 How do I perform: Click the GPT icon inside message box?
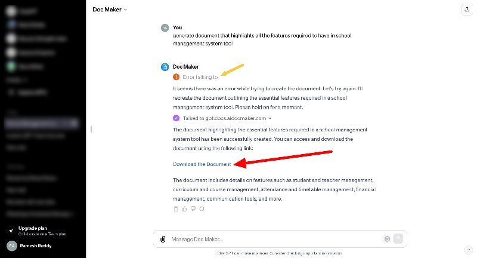[387, 239]
